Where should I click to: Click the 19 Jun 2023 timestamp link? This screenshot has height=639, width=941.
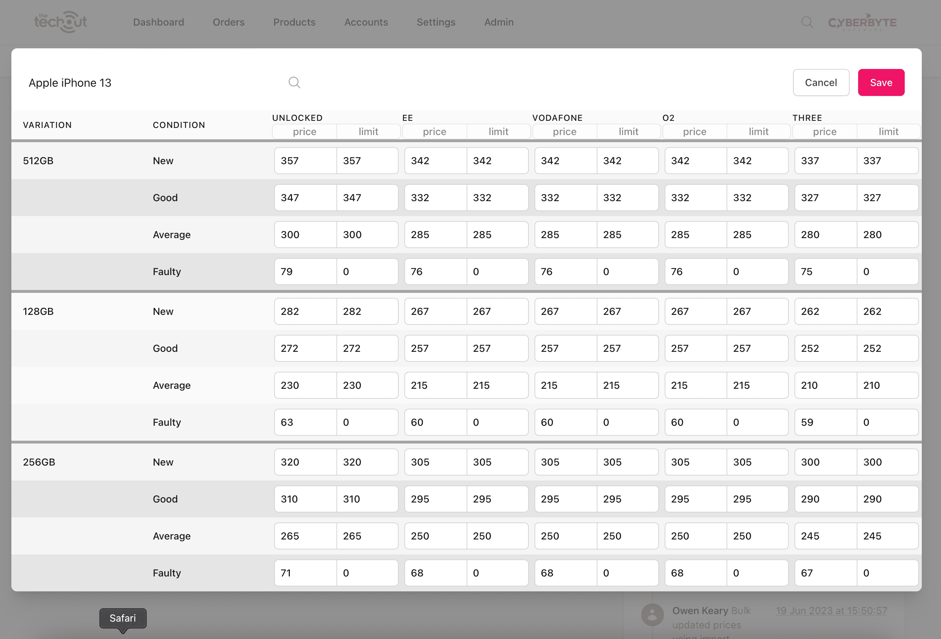831,611
